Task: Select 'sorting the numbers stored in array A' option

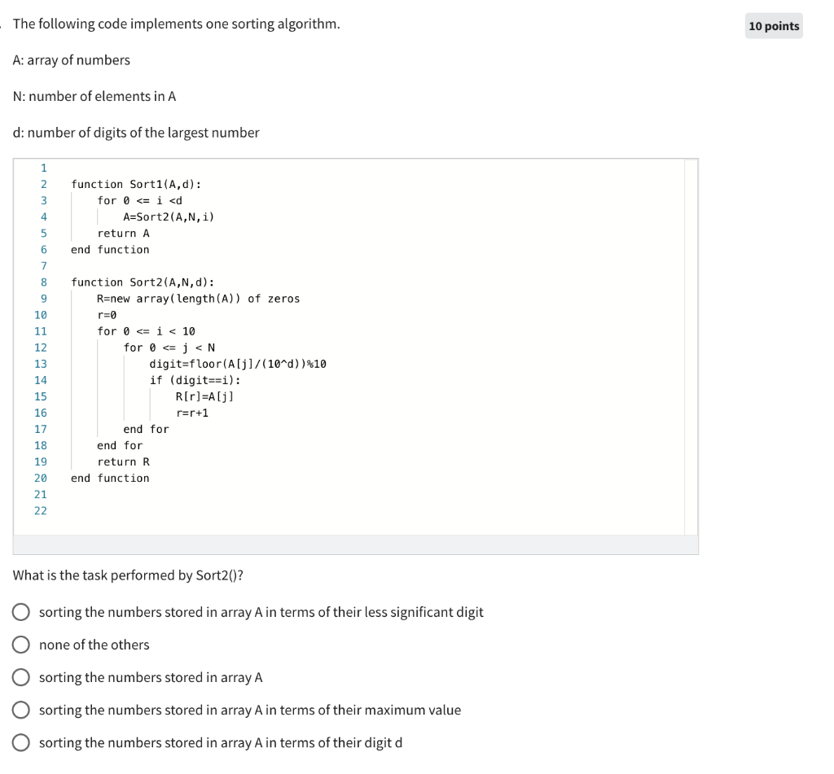Action: pos(22,677)
